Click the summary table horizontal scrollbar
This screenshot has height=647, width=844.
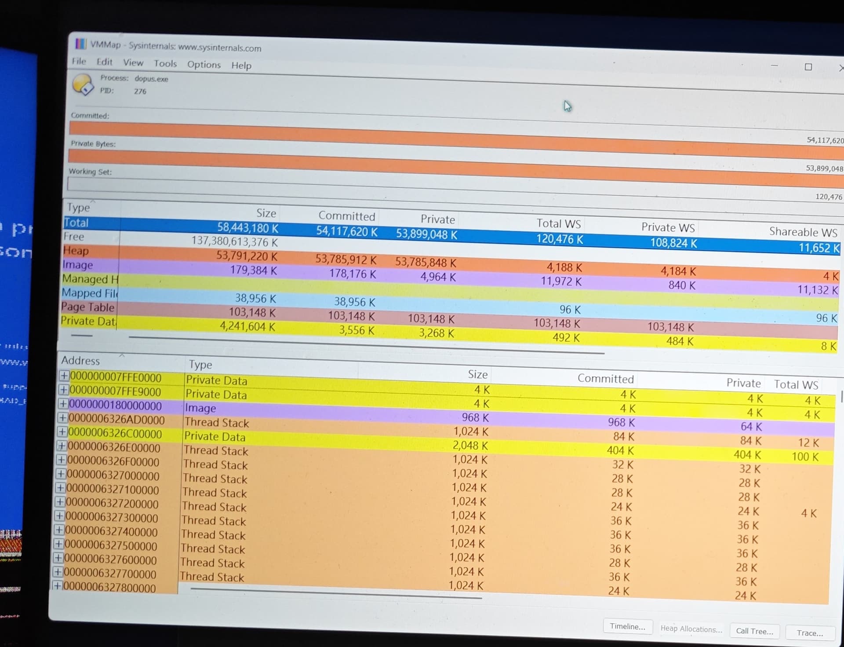[367, 345]
